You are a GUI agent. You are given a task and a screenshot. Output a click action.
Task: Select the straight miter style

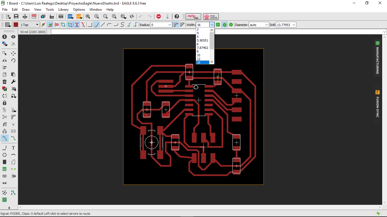point(182,25)
